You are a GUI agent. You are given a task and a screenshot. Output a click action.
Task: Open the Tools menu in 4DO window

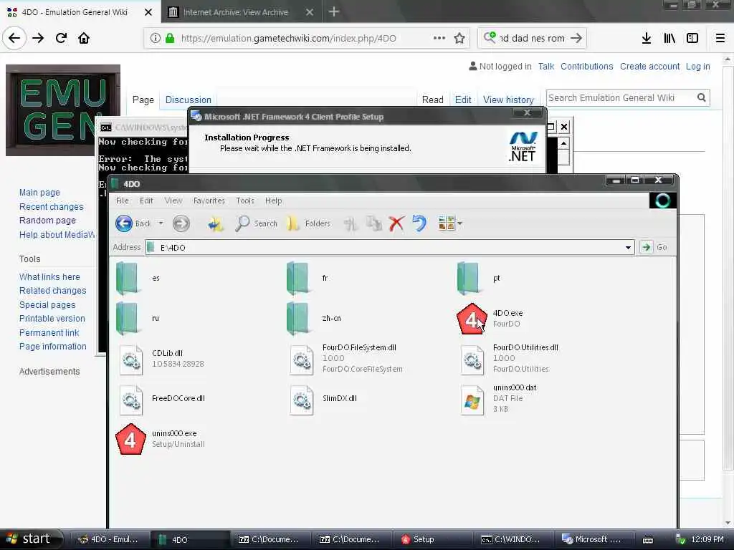245,201
